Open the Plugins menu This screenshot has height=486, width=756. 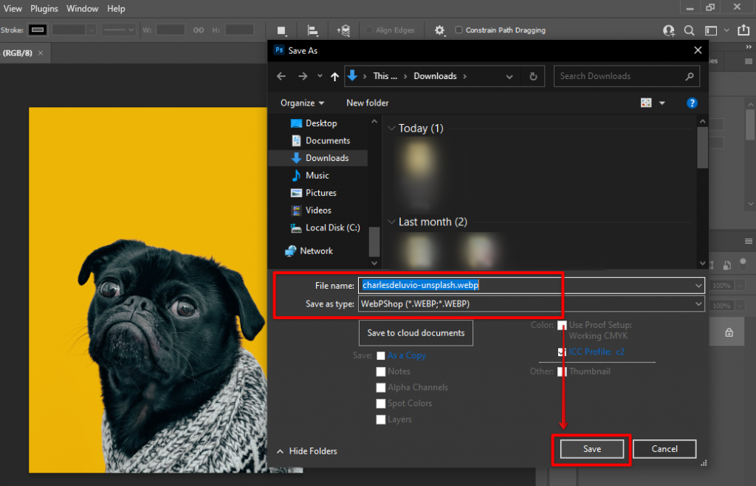tap(44, 8)
